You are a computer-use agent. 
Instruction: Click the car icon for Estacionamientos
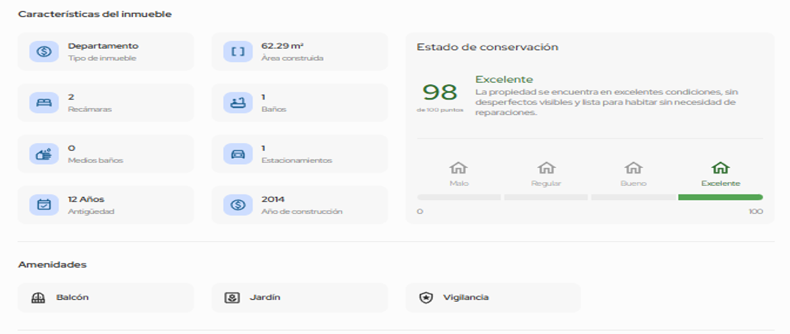238,153
